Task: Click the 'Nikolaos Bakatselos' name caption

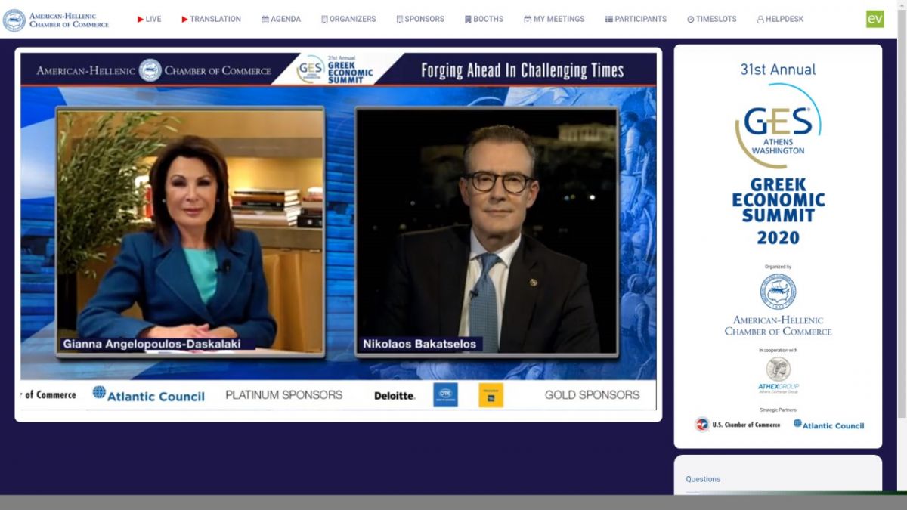Action: coord(419,344)
